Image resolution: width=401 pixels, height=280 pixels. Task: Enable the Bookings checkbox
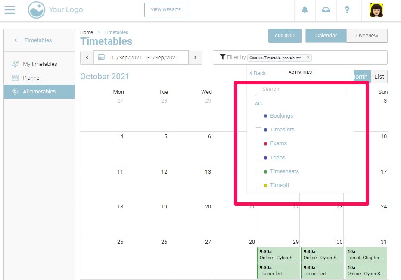(258, 115)
